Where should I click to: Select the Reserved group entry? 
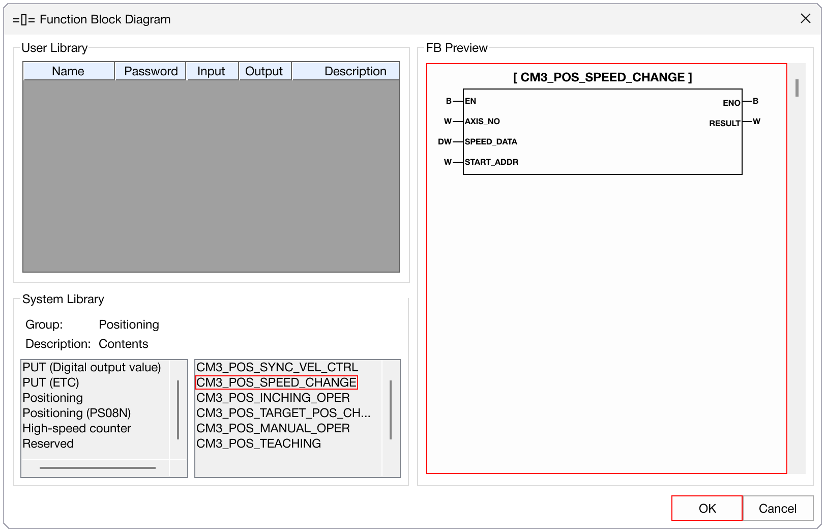pyautogui.click(x=48, y=444)
